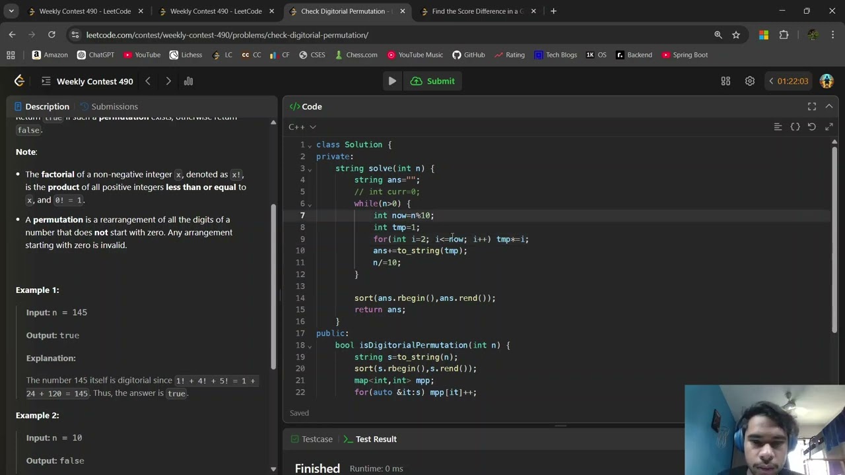Image resolution: width=845 pixels, height=475 pixels.
Task: Click the 'Example 1:' heading
Action: click(x=38, y=290)
